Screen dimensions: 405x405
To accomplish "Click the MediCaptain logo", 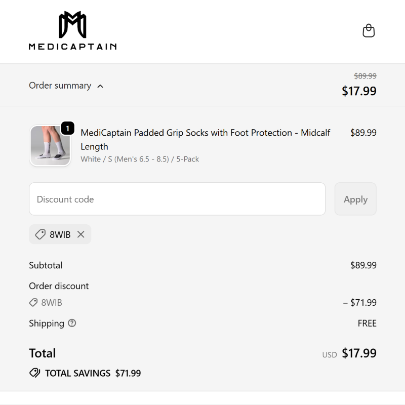I will coord(72,31).
